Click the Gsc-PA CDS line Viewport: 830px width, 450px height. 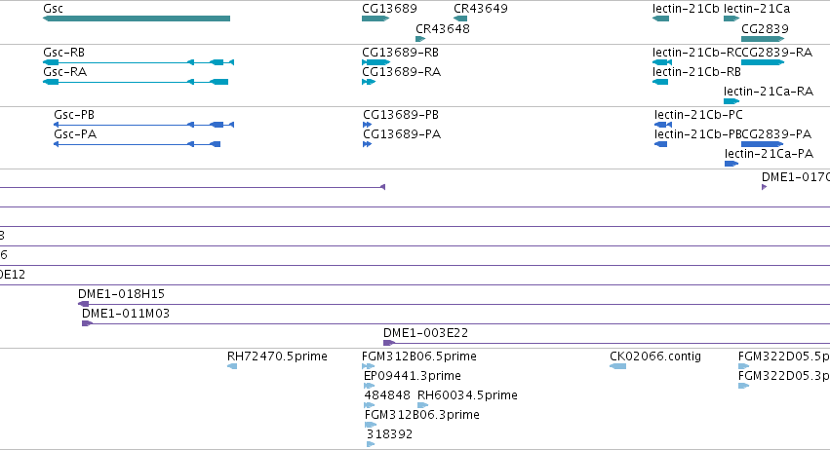[x=138, y=144]
